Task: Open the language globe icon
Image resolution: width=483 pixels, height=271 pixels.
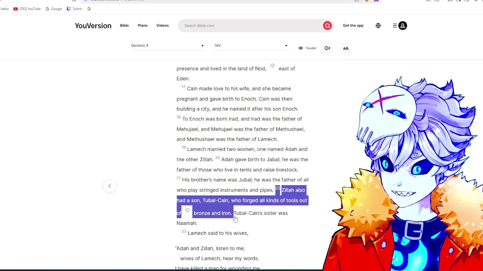Action: (x=378, y=26)
